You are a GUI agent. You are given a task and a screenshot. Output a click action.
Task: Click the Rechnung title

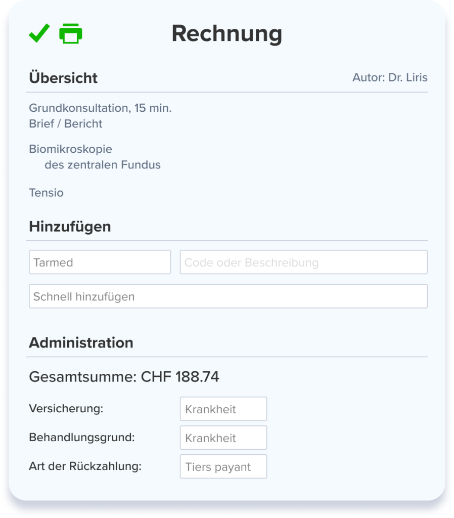226,34
